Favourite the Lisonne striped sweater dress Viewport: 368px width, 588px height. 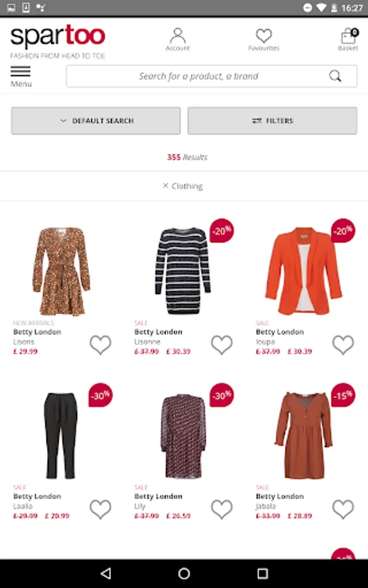point(222,344)
